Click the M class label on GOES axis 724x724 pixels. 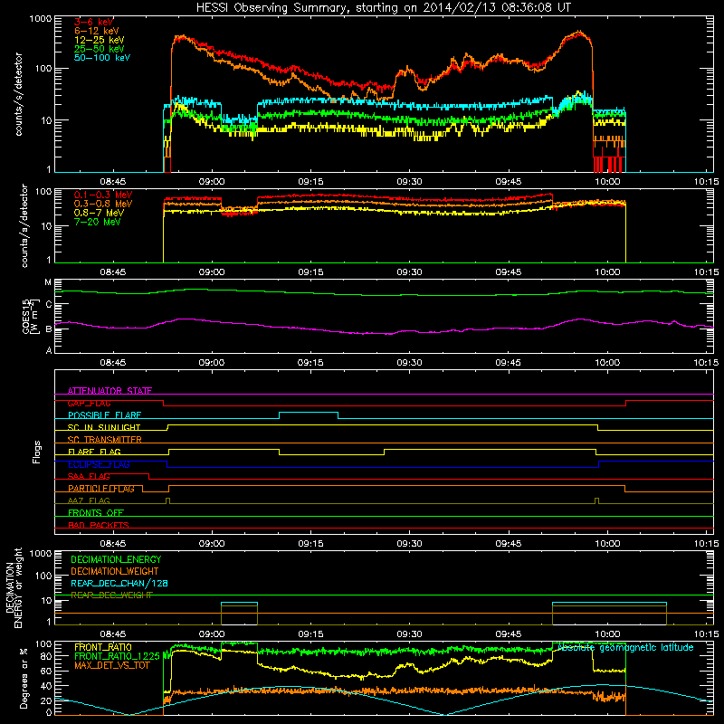click(48, 282)
